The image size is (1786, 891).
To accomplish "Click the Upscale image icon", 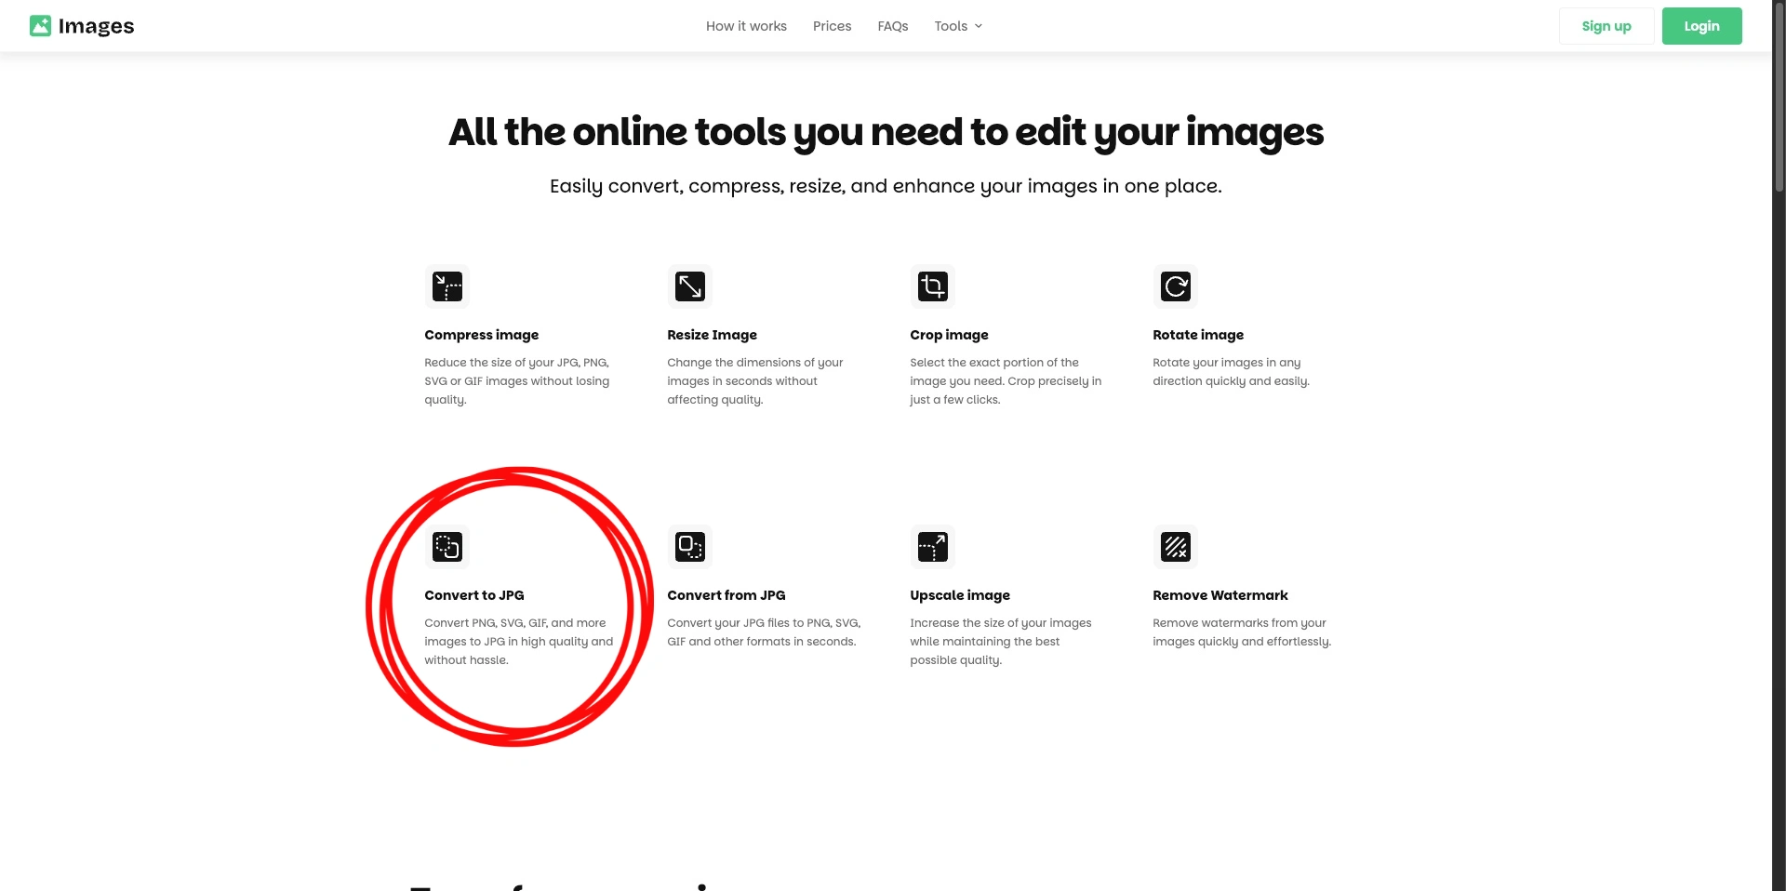I will 932,547.
